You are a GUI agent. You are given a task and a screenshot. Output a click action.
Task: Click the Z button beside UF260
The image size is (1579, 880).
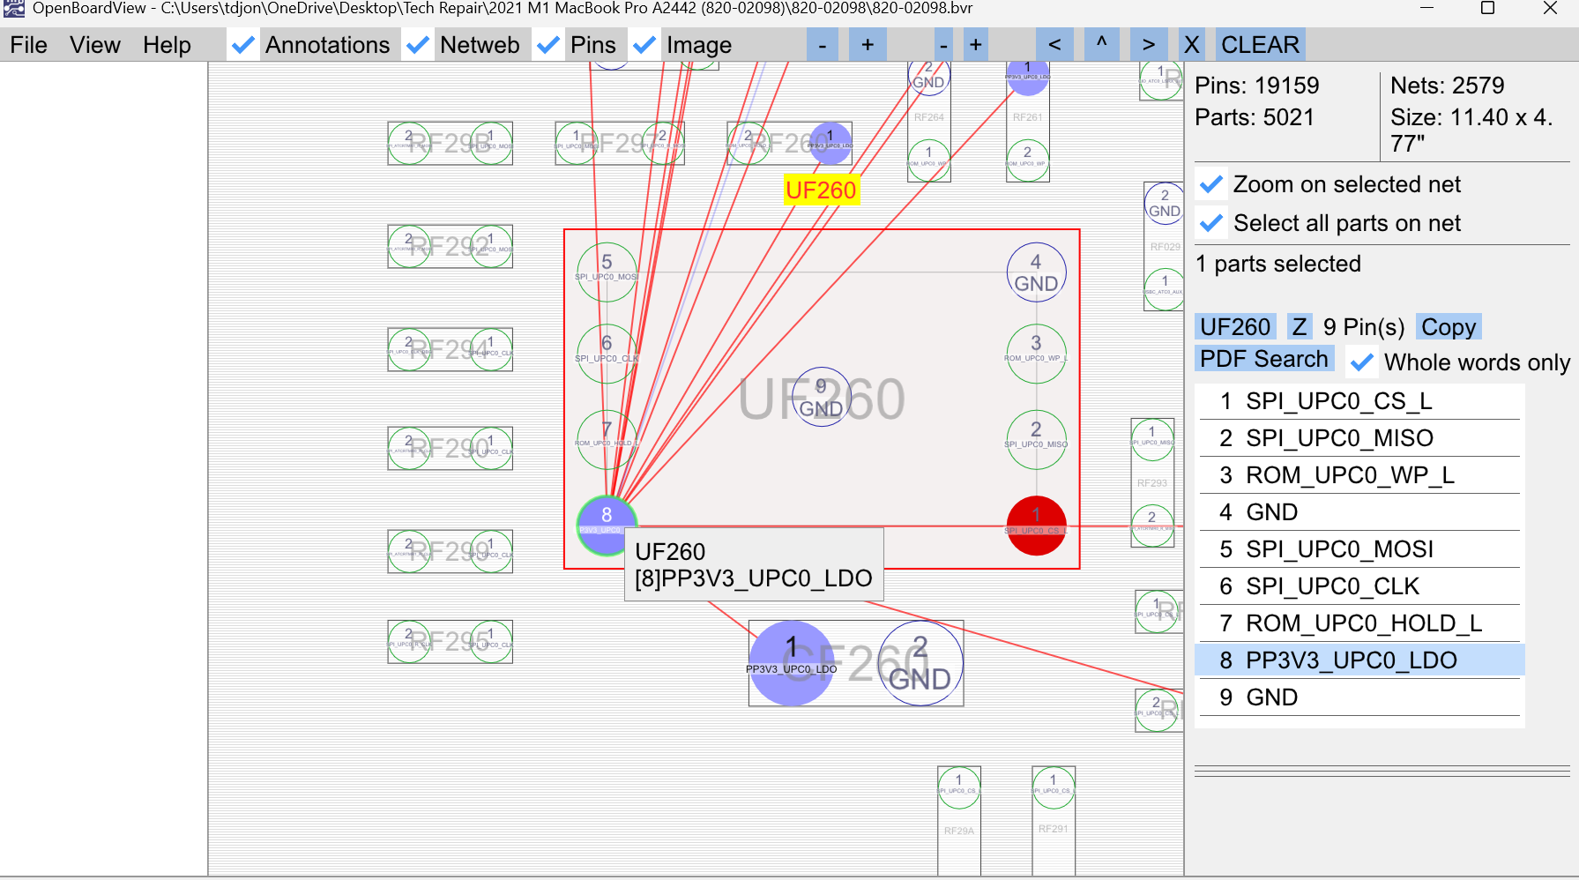(1299, 327)
